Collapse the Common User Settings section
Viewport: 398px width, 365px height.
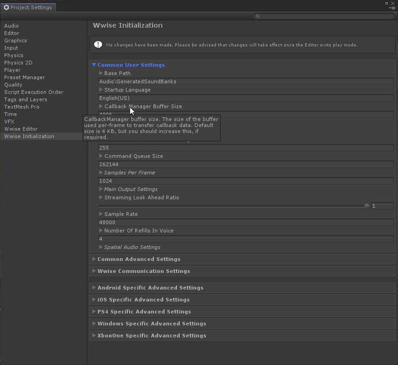click(x=94, y=65)
